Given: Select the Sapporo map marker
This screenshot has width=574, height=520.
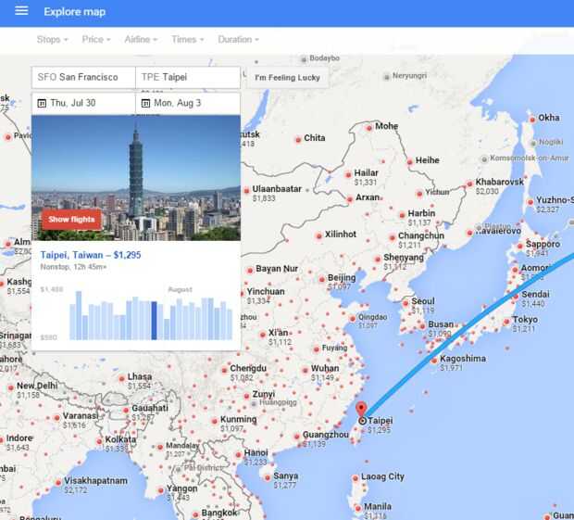Looking at the screenshot, I should coord(519,247).
